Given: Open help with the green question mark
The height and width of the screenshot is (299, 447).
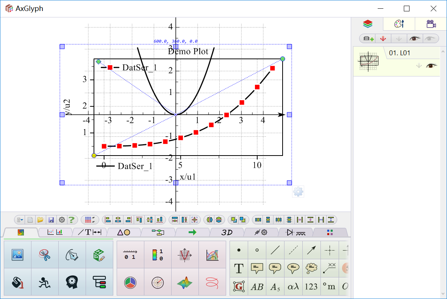Looking at the screenshot, I should (72, 220).
